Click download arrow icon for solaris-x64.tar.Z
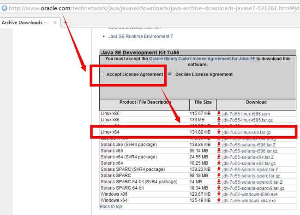Image resolution: width=300 pixels, height=215 pixels. tap(219, 157)
